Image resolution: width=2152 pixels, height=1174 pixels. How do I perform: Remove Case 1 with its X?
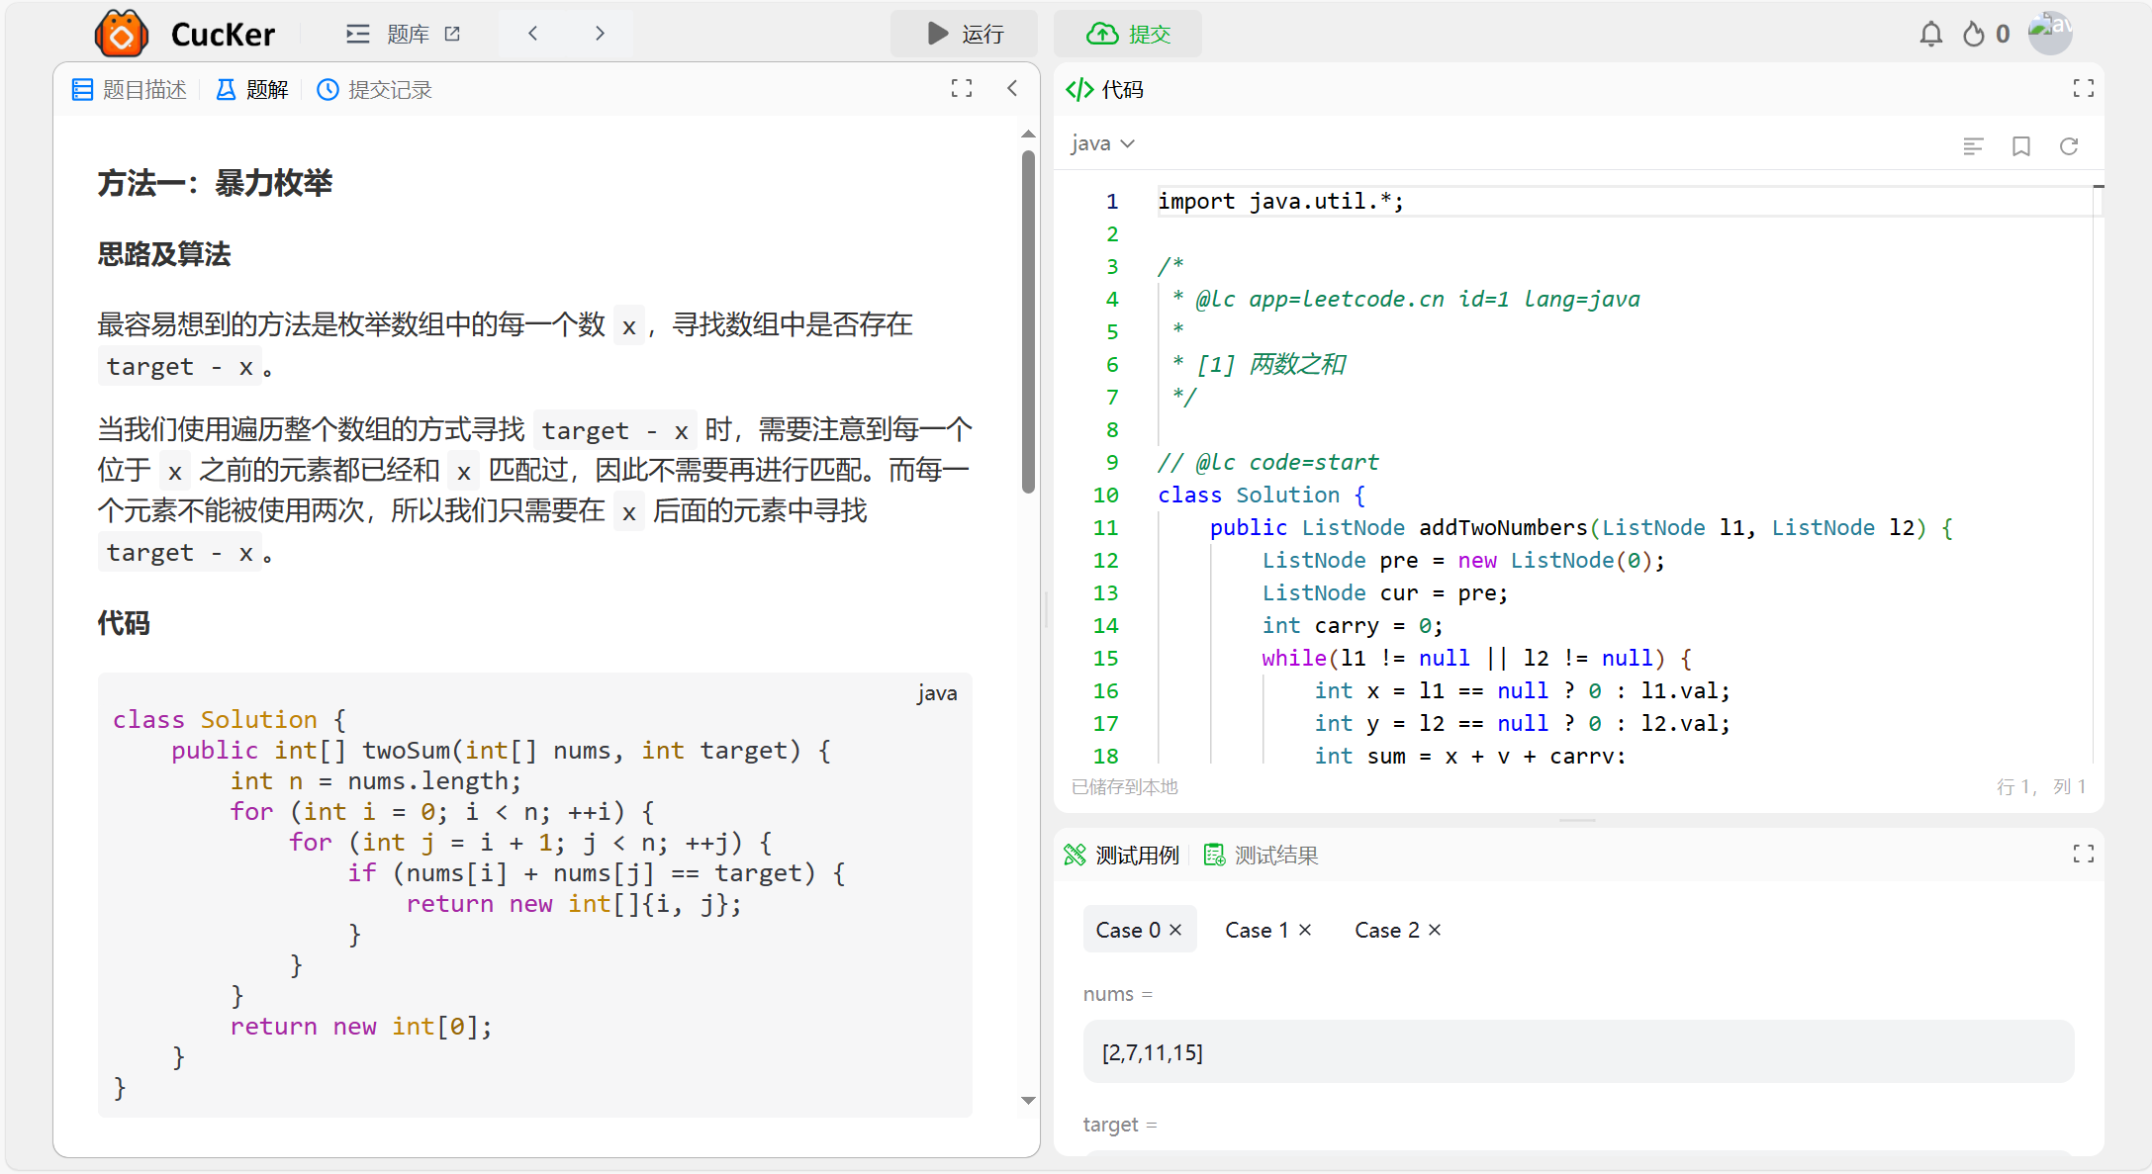1305,930
